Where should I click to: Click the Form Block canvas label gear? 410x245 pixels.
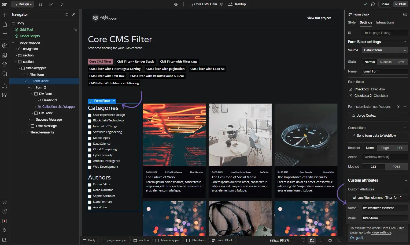114,101
